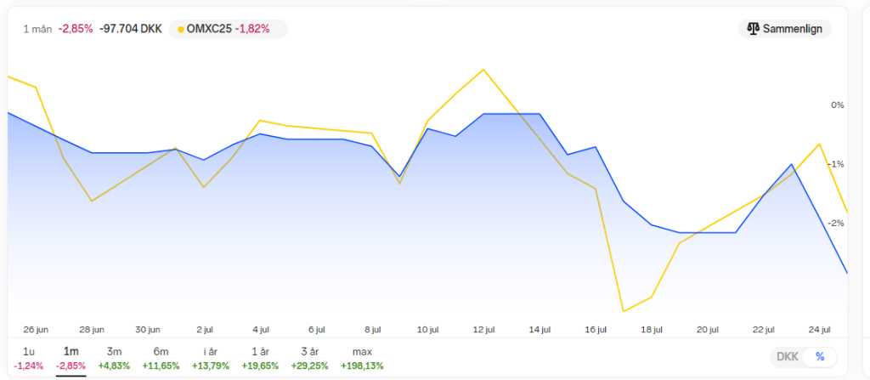Image resolution: width=870 pixels, height=380 pixels.
Task: Toggle chart values to DKK
Action: (787, 357)
